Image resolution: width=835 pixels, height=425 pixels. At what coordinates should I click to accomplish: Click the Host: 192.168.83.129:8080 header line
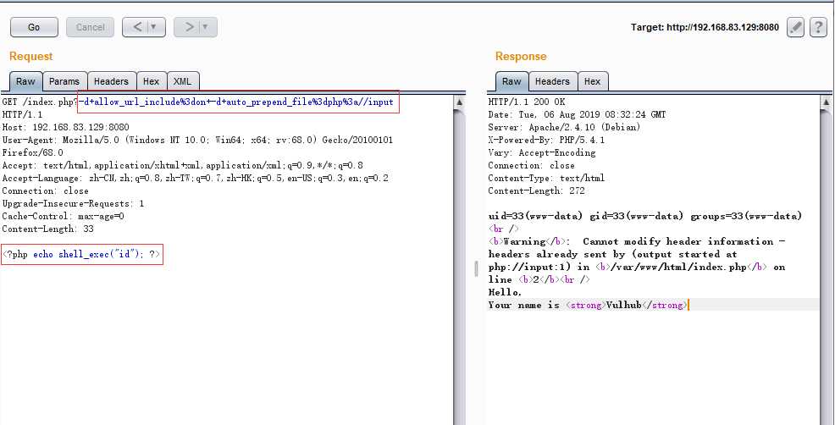click(65, 127)
